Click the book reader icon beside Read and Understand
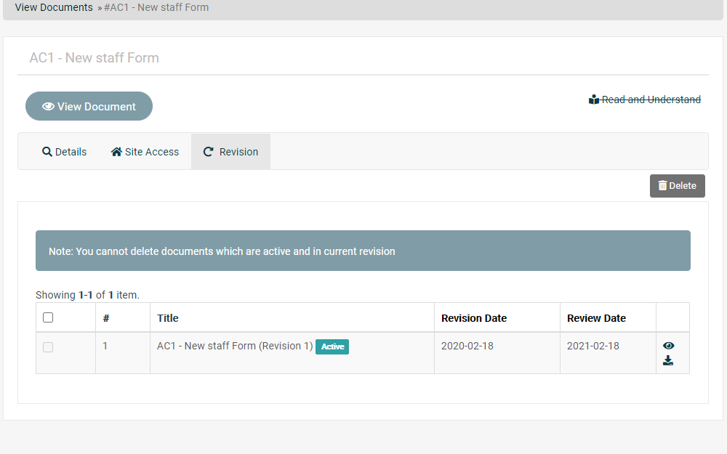Viewport: 727px width, 454px height. click(594, 100)
